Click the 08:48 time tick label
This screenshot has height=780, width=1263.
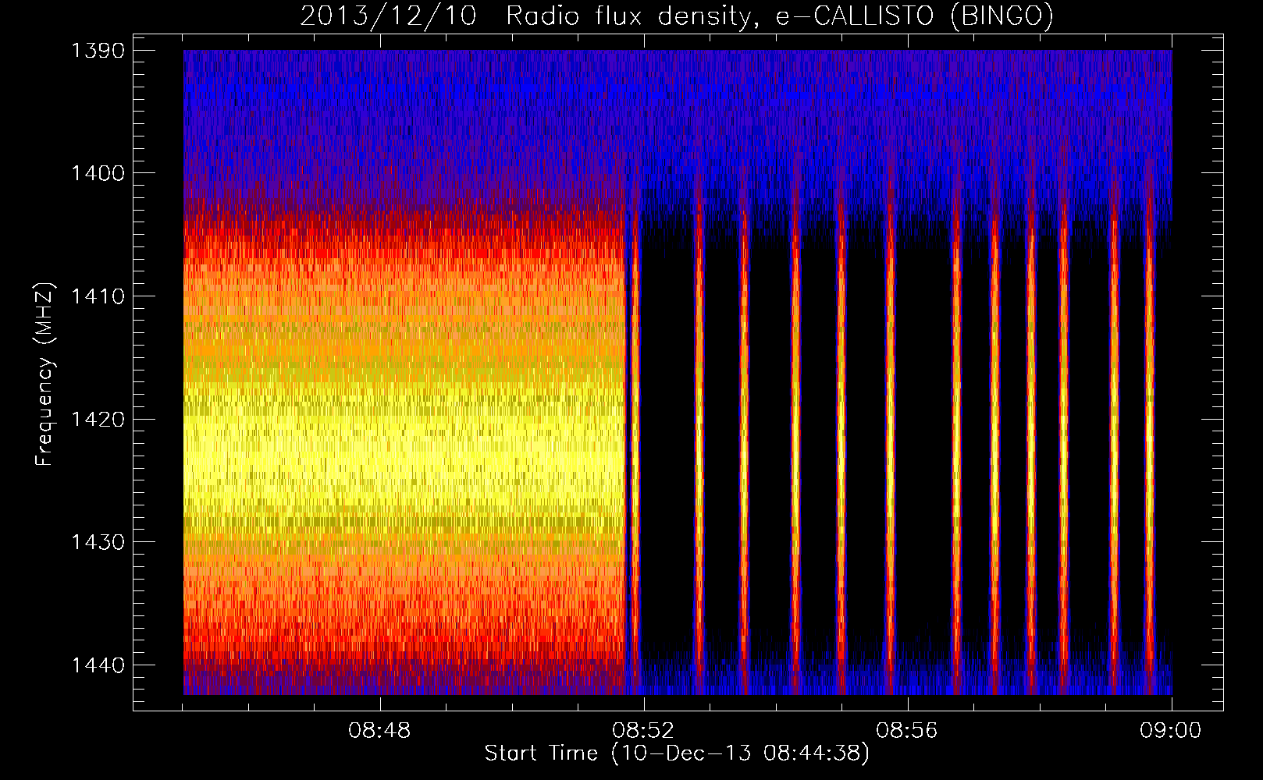coord(379,731)
